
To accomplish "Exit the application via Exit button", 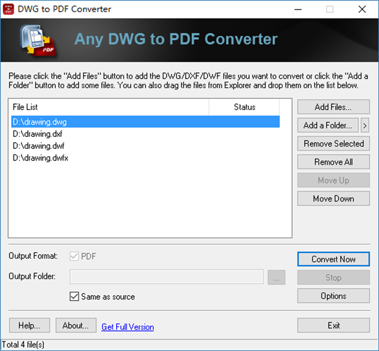I will pos(333,325).
